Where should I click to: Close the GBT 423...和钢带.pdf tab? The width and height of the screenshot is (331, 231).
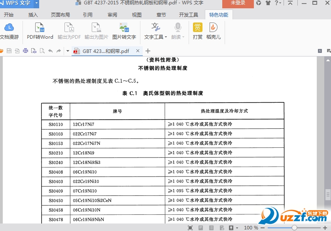pos(138,51)
